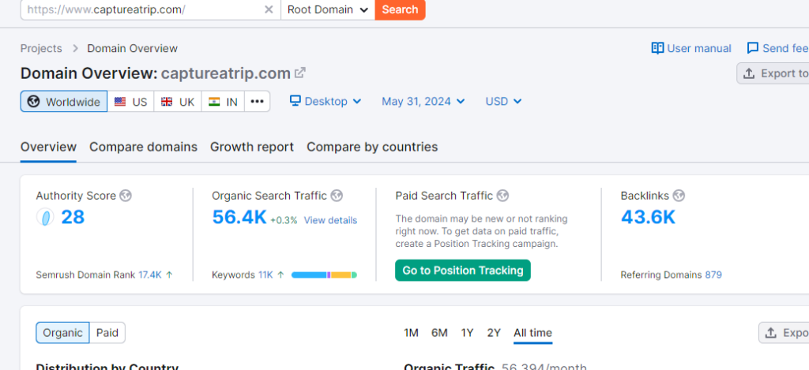The width and height of the screenshot is (809, 370).
Task: Open the May 31, 2024 date dropdown
Action: (423, 102)
